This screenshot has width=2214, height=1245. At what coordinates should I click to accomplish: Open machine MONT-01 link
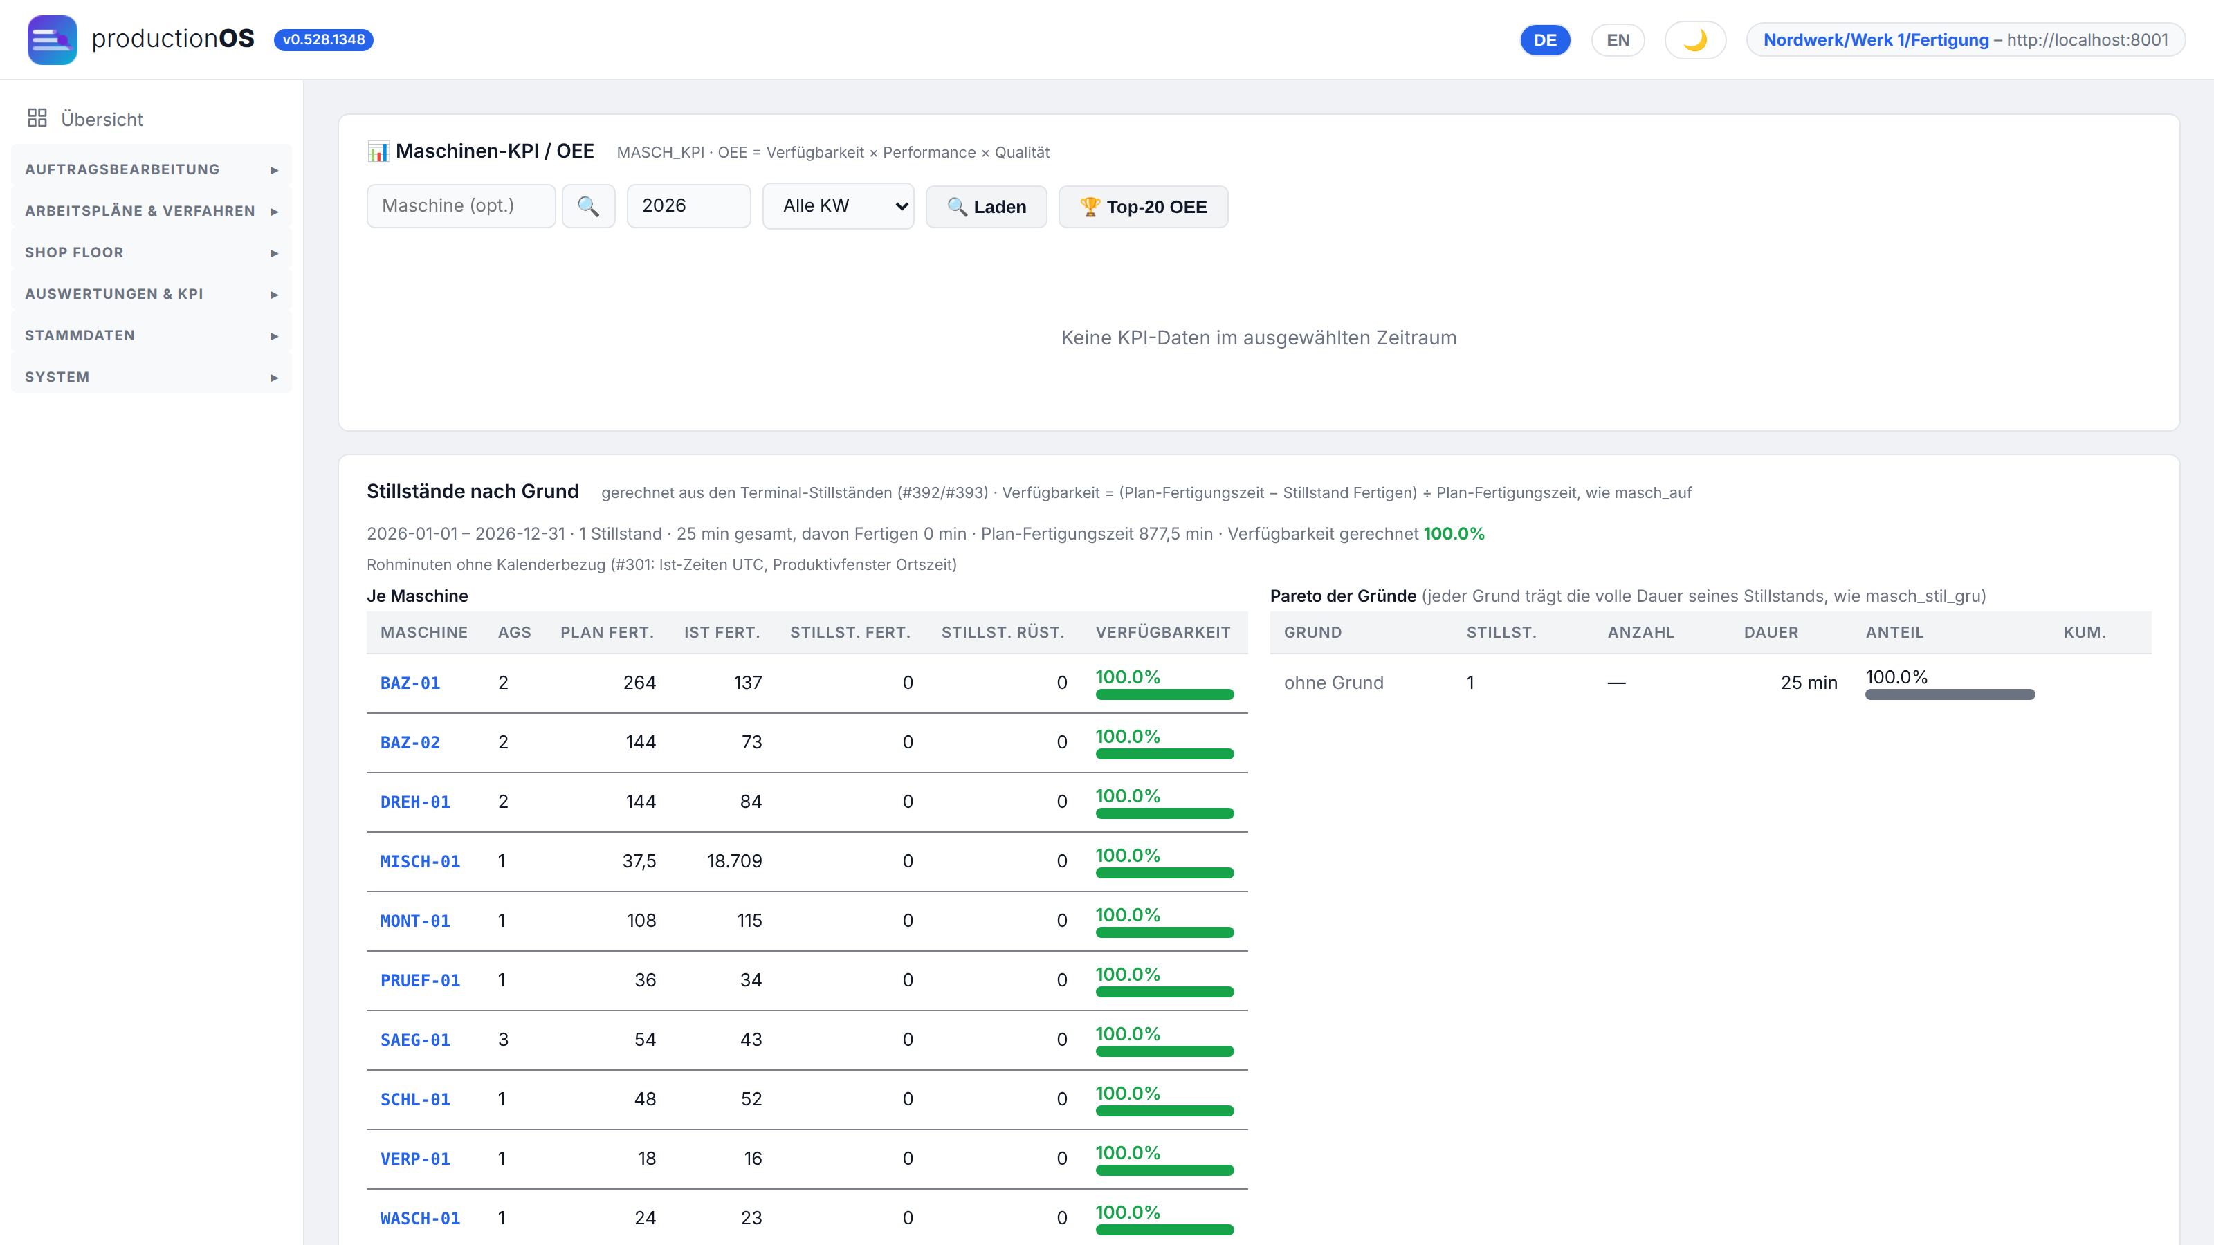[415, 921]
